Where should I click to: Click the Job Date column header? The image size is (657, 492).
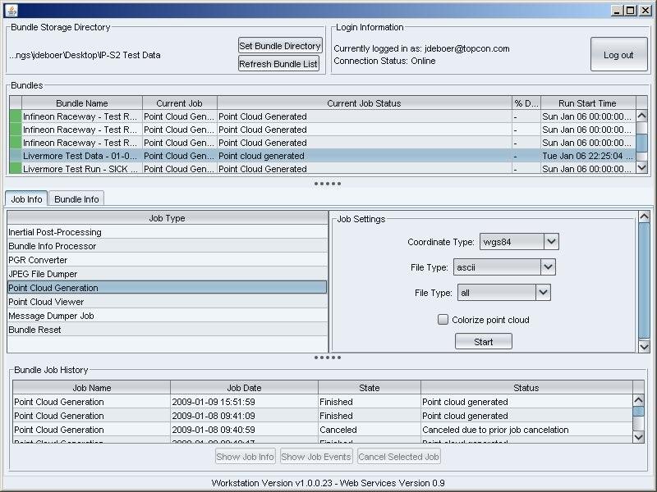[x=244, y=387]
